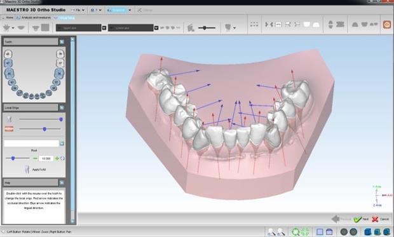Screen dimensions: 394x237
Task: Click the ApplyToAll button
Action: point(35,170)
